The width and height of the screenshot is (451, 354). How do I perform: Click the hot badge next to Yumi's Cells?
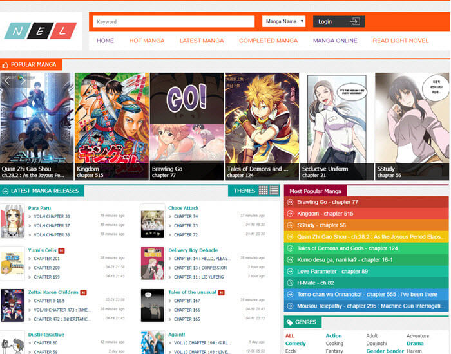coord(61,250)
